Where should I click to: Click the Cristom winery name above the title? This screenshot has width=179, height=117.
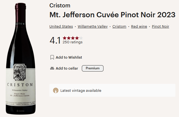click(x=60, y=5)
